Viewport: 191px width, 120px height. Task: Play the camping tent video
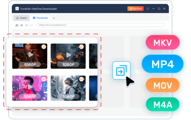[x=68, y=55]
